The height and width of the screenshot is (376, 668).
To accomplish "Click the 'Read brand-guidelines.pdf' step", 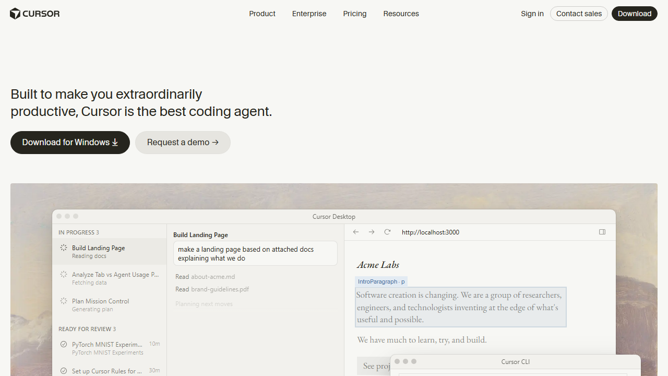I will point(212,289).
